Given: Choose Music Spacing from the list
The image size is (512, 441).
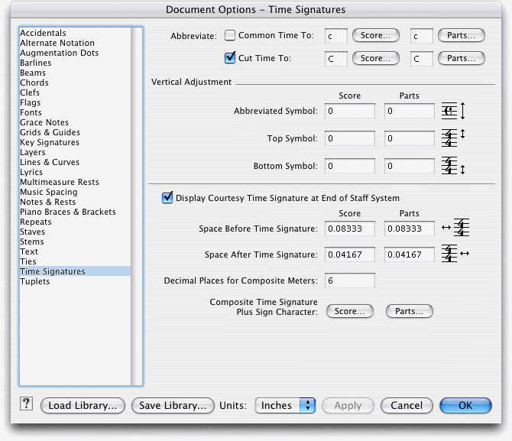Looking at the screenshot, I should (x=49, y=192).
